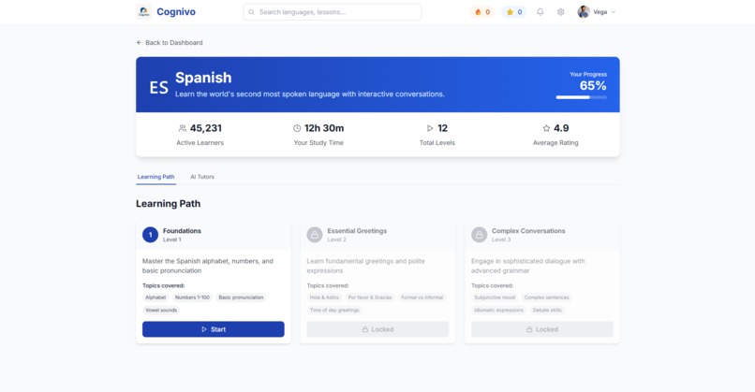
Task: Select the Alphabet topic tag
Action: 155,298
